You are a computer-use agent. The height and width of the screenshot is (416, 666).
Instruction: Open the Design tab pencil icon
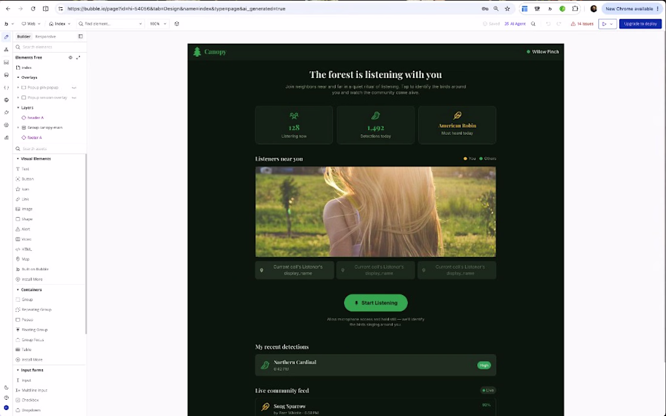[x=6, y=37]
